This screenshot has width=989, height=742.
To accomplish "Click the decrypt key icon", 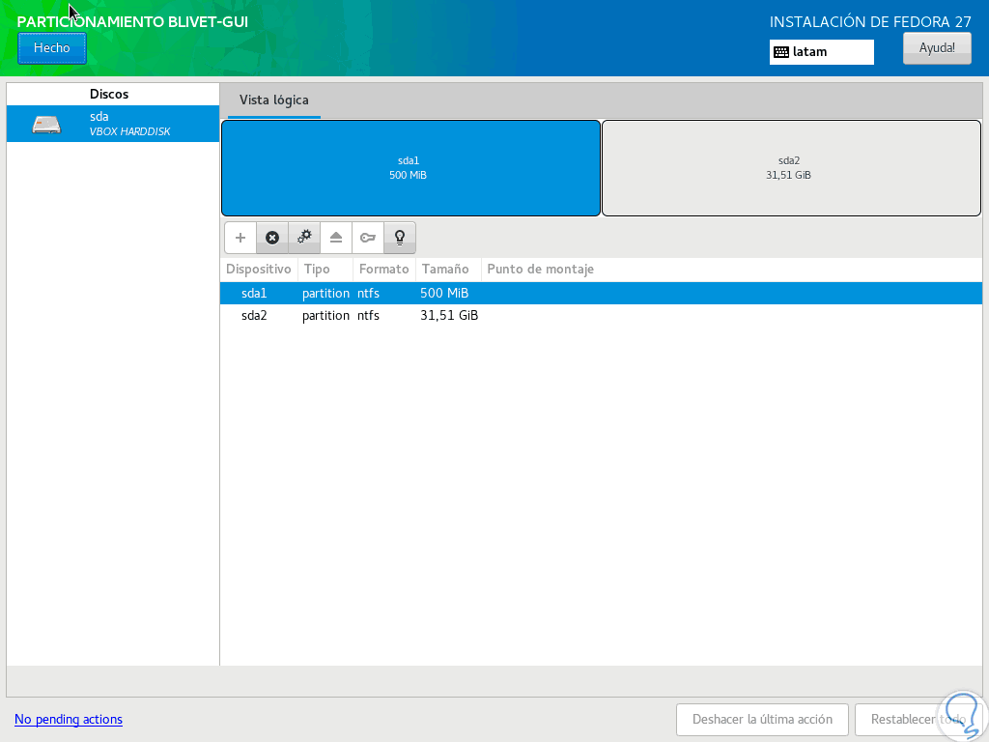I will coord(368,238).
